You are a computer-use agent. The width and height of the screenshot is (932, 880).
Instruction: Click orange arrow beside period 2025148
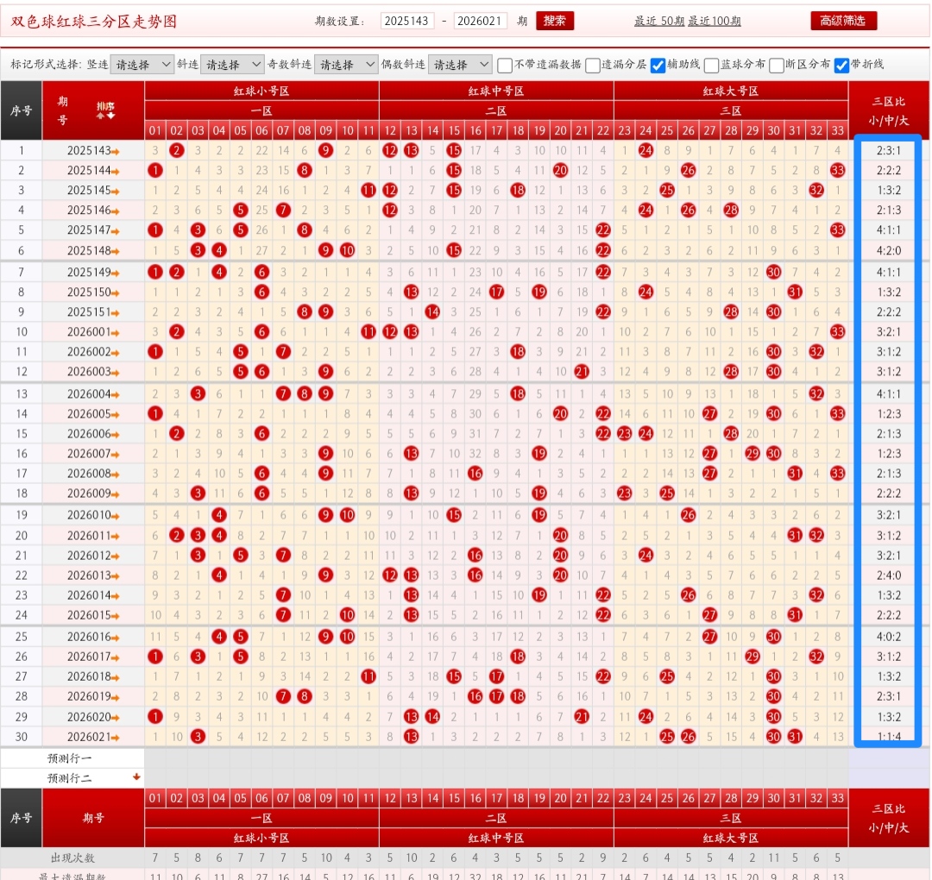point(116,252)
